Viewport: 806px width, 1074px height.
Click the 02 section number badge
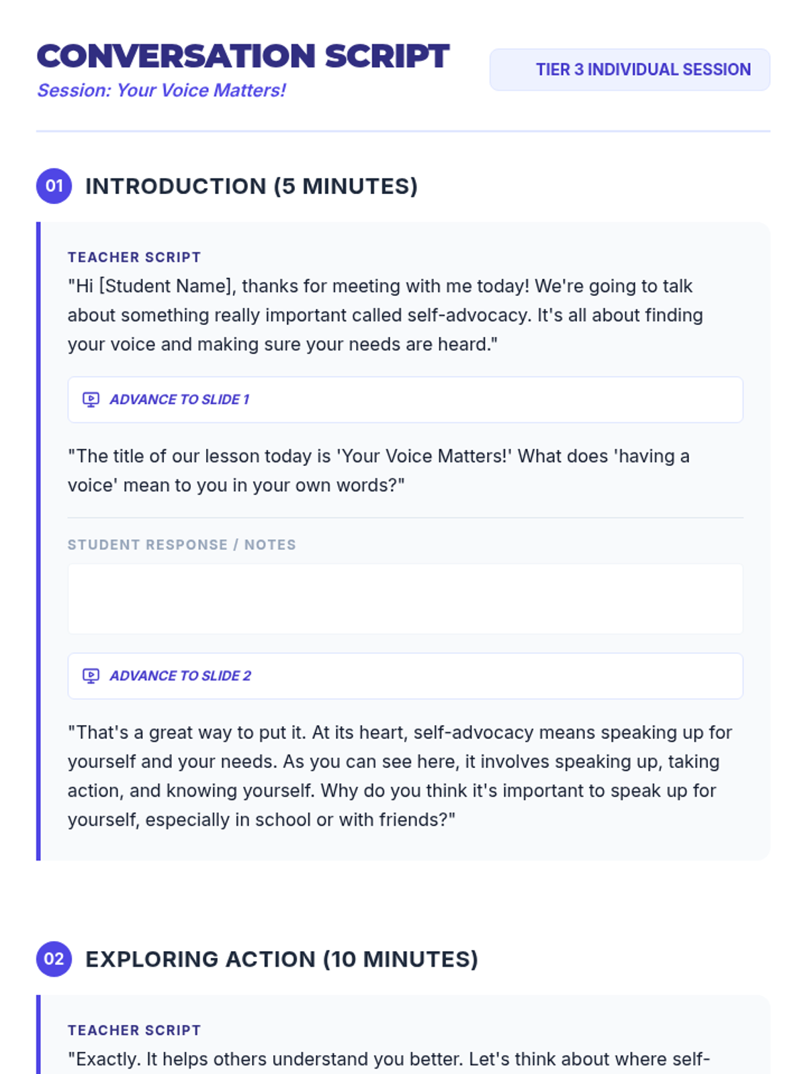pos(54,959)
